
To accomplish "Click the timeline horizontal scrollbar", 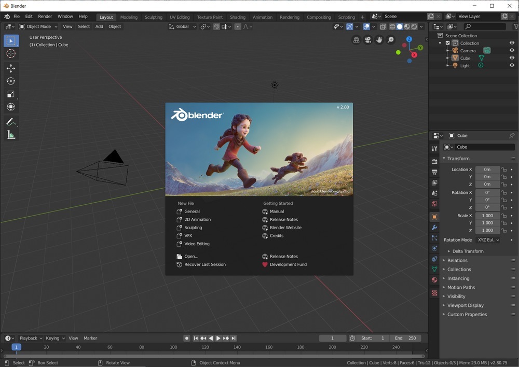I will [x=214, y=356].
